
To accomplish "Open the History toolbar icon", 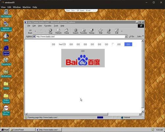I will pos(92,31).
